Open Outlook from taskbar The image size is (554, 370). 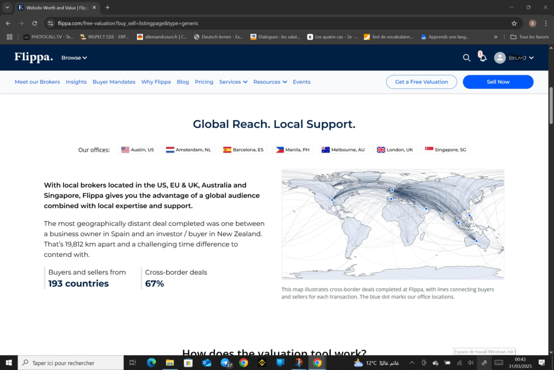[x=207, y=362]
